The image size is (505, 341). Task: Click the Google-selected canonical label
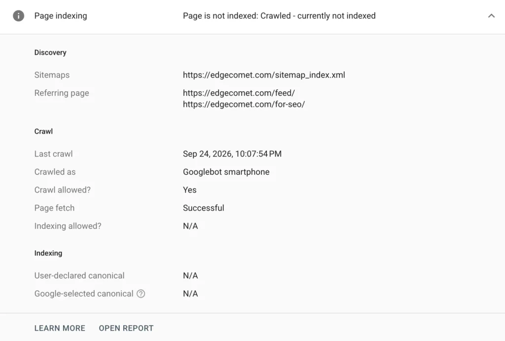(84, 294)
